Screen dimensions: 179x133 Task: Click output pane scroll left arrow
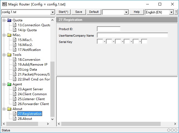59,124
